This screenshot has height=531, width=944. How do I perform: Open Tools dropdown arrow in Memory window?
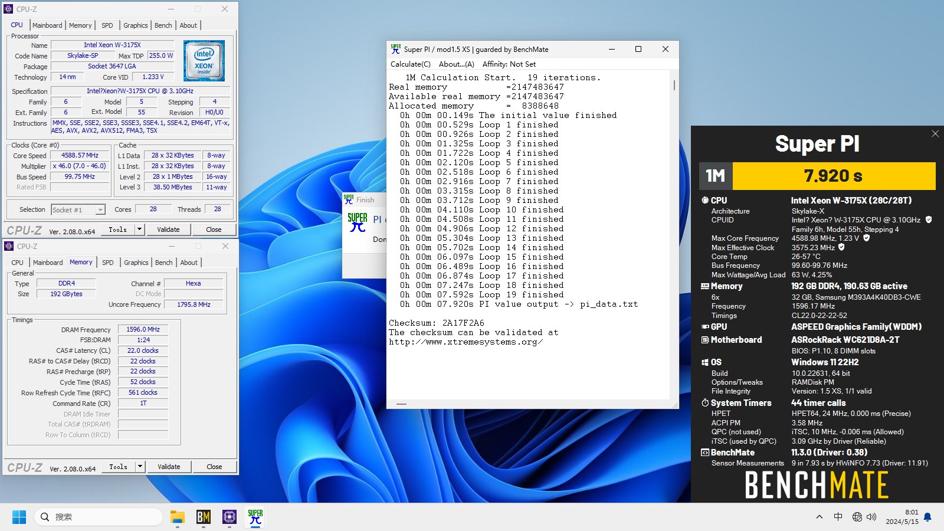coord(140,467)
